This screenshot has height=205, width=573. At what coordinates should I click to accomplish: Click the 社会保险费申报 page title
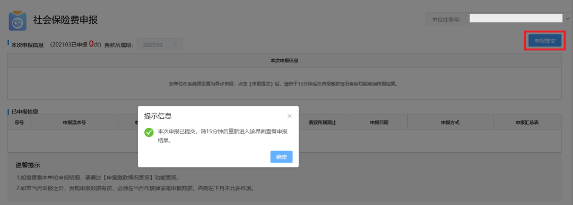pyautogui.click(x=65, y=20)
